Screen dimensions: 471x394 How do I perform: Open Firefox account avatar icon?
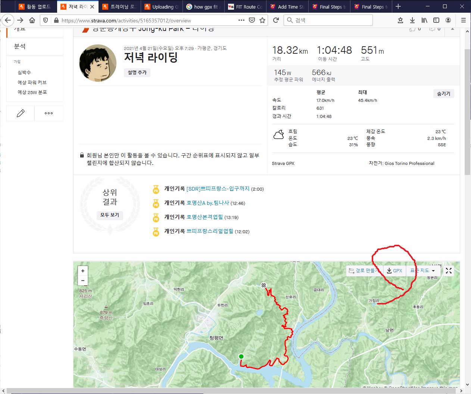click(448, 20)
